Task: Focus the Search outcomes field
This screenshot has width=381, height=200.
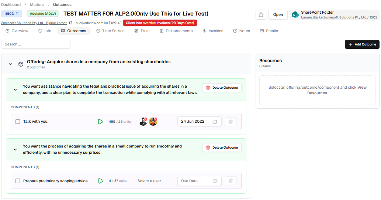Action: [36, 44]
